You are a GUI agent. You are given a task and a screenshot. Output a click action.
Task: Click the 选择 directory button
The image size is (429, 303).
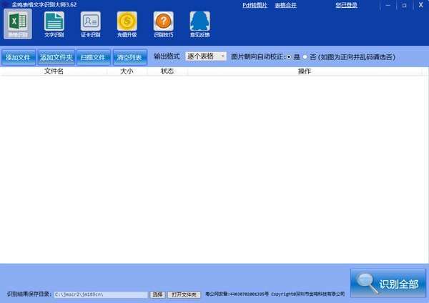pyautogui.click(x=157, y=294)
